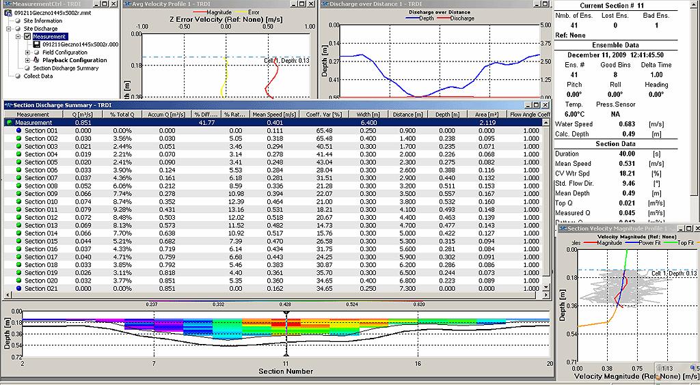Click the Playback Configuration icon

pos(37,60)
